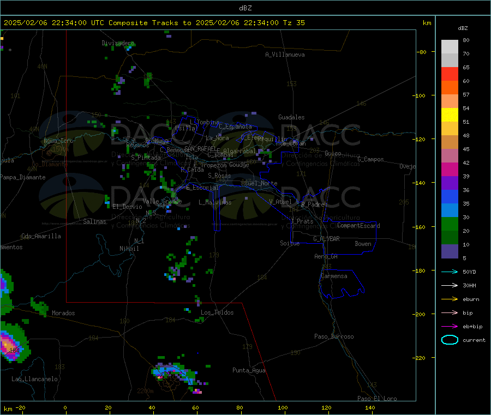491x415 pixels.
Task: Click the 'Punta_Agua' map label
Action: point(249,370)
